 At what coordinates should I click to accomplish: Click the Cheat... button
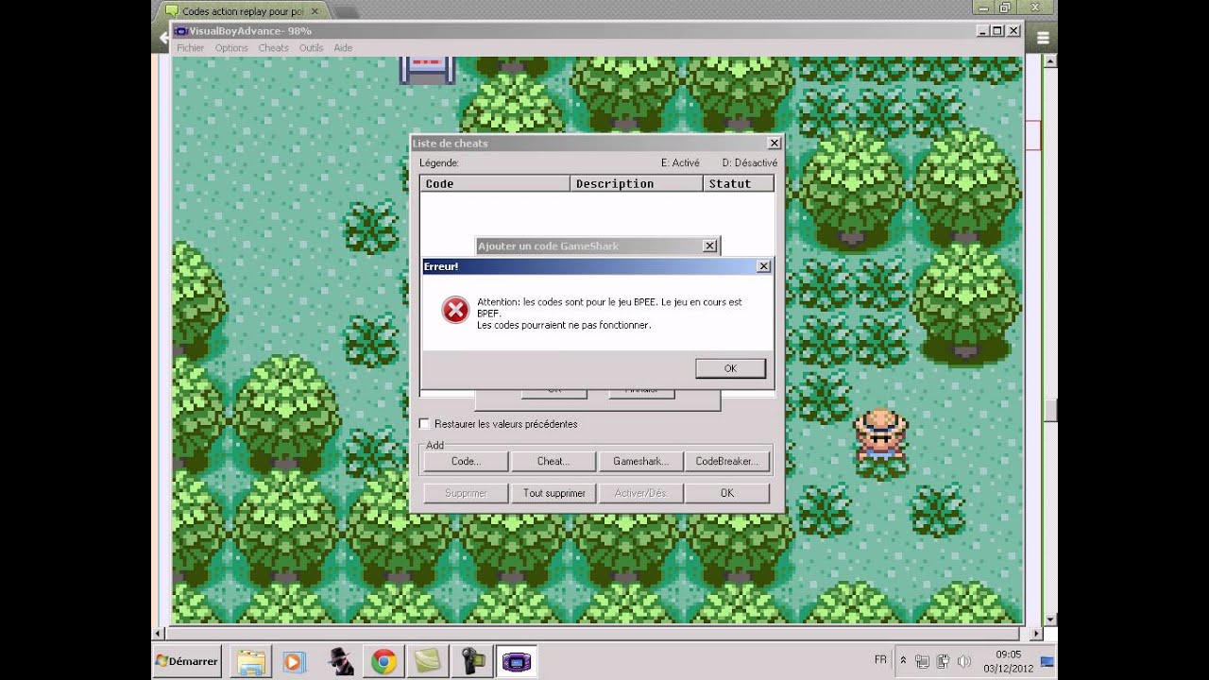click(x=553, y=462)
